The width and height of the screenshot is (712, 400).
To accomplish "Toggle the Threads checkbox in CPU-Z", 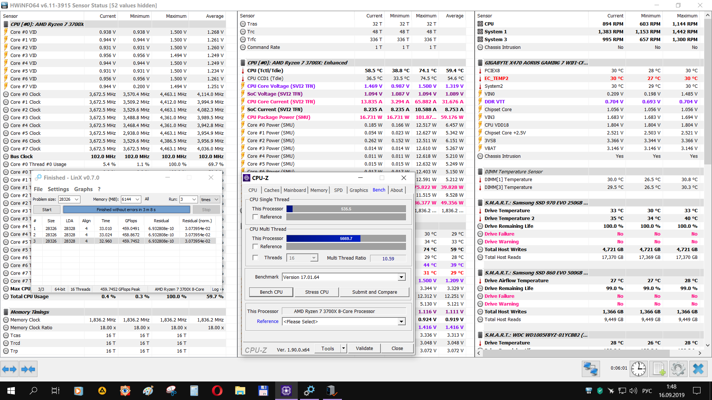I will click(x=256, y=258).
